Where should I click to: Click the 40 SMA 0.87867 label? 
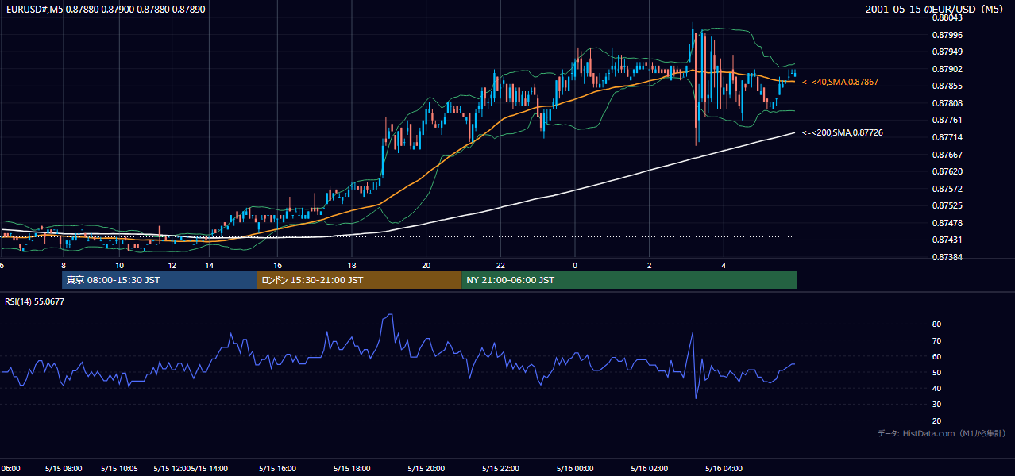click(840, 82)
